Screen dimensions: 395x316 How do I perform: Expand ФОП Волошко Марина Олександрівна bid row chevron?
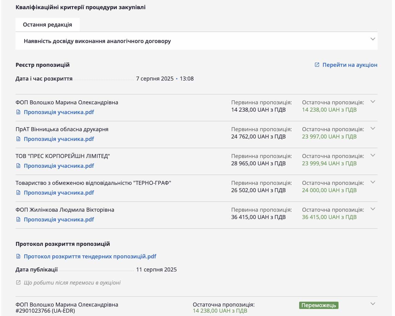coord(373,102)
